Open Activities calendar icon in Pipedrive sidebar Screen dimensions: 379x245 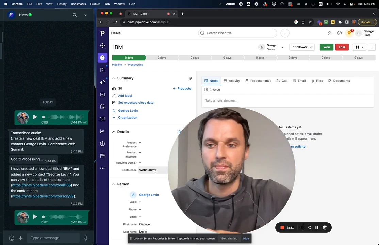tap(102, 107)
